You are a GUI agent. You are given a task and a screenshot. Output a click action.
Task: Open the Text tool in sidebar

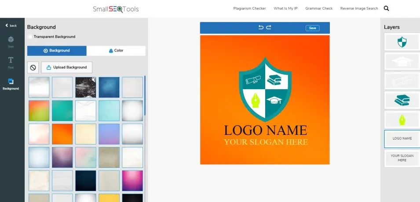[11, 63]
